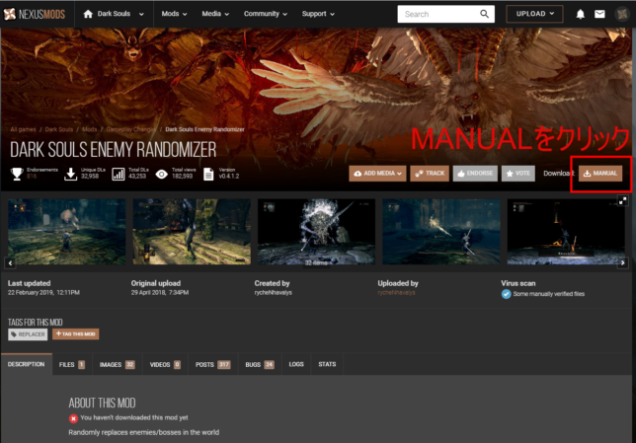Image resolution: width=636 pixels, height=443 pixels.
Task: Click the Endorsements trophy icon
Action: click(x=17, y=174)
